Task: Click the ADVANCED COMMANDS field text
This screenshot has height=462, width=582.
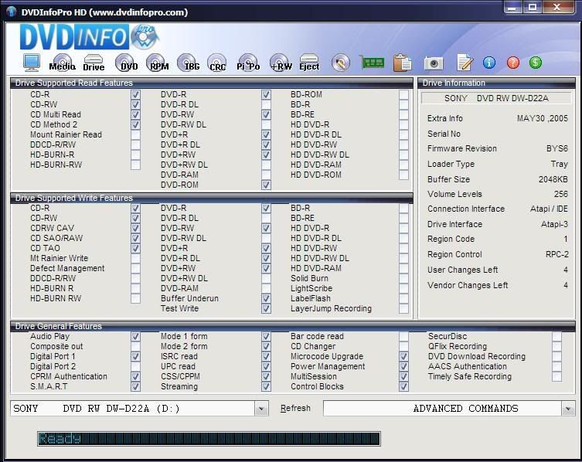Action: click(x=465, y=409)
